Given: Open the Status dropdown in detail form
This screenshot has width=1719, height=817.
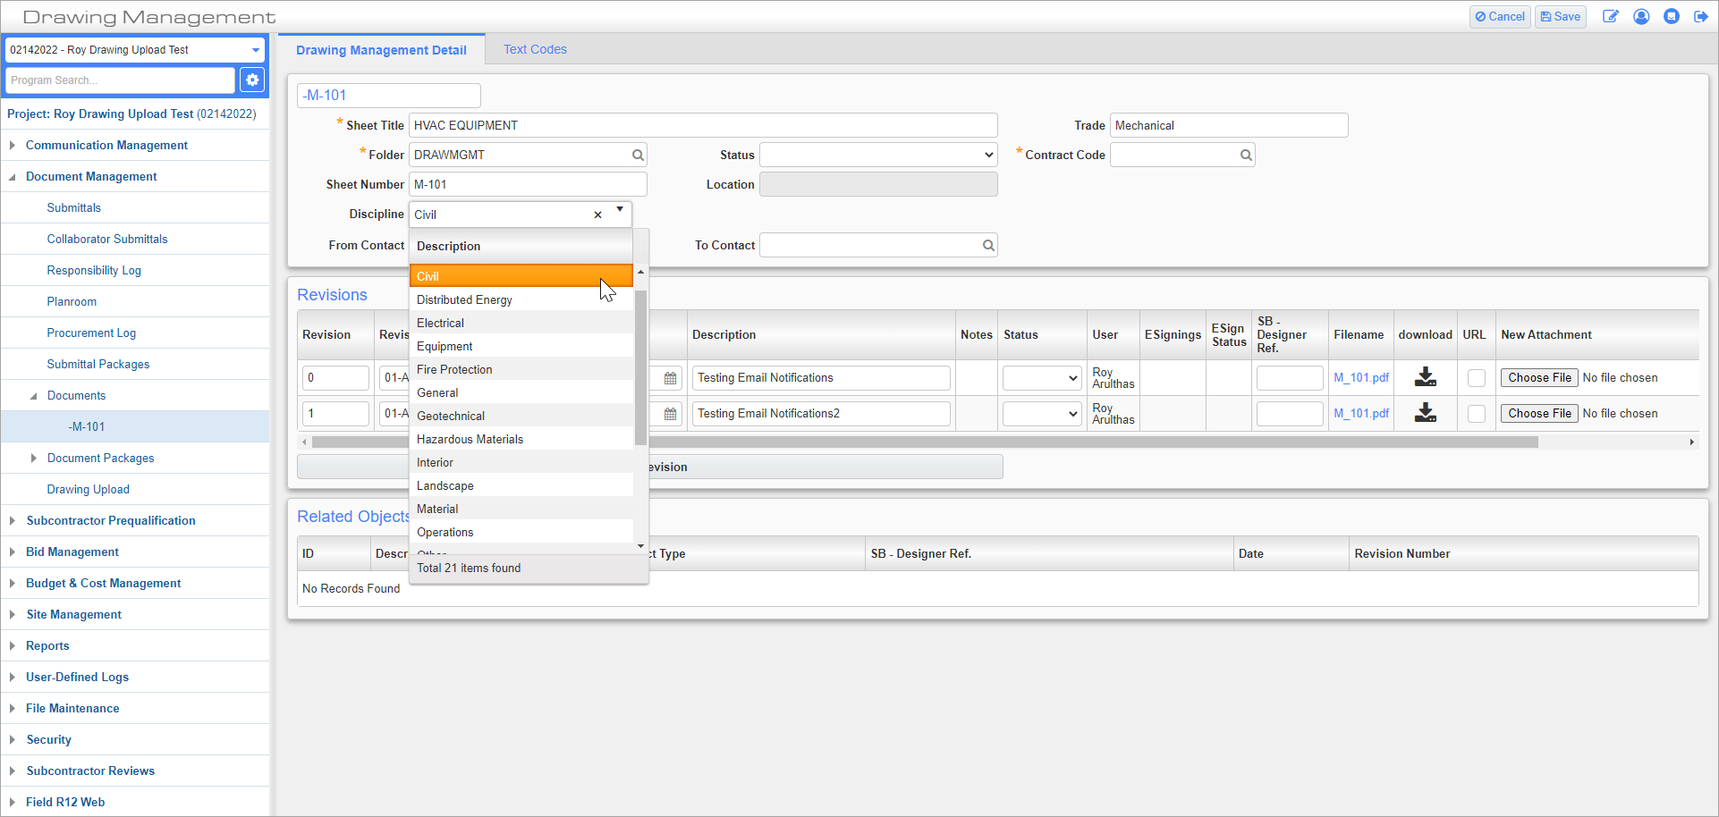Looking at the screenshot, I should coord(878,156).
